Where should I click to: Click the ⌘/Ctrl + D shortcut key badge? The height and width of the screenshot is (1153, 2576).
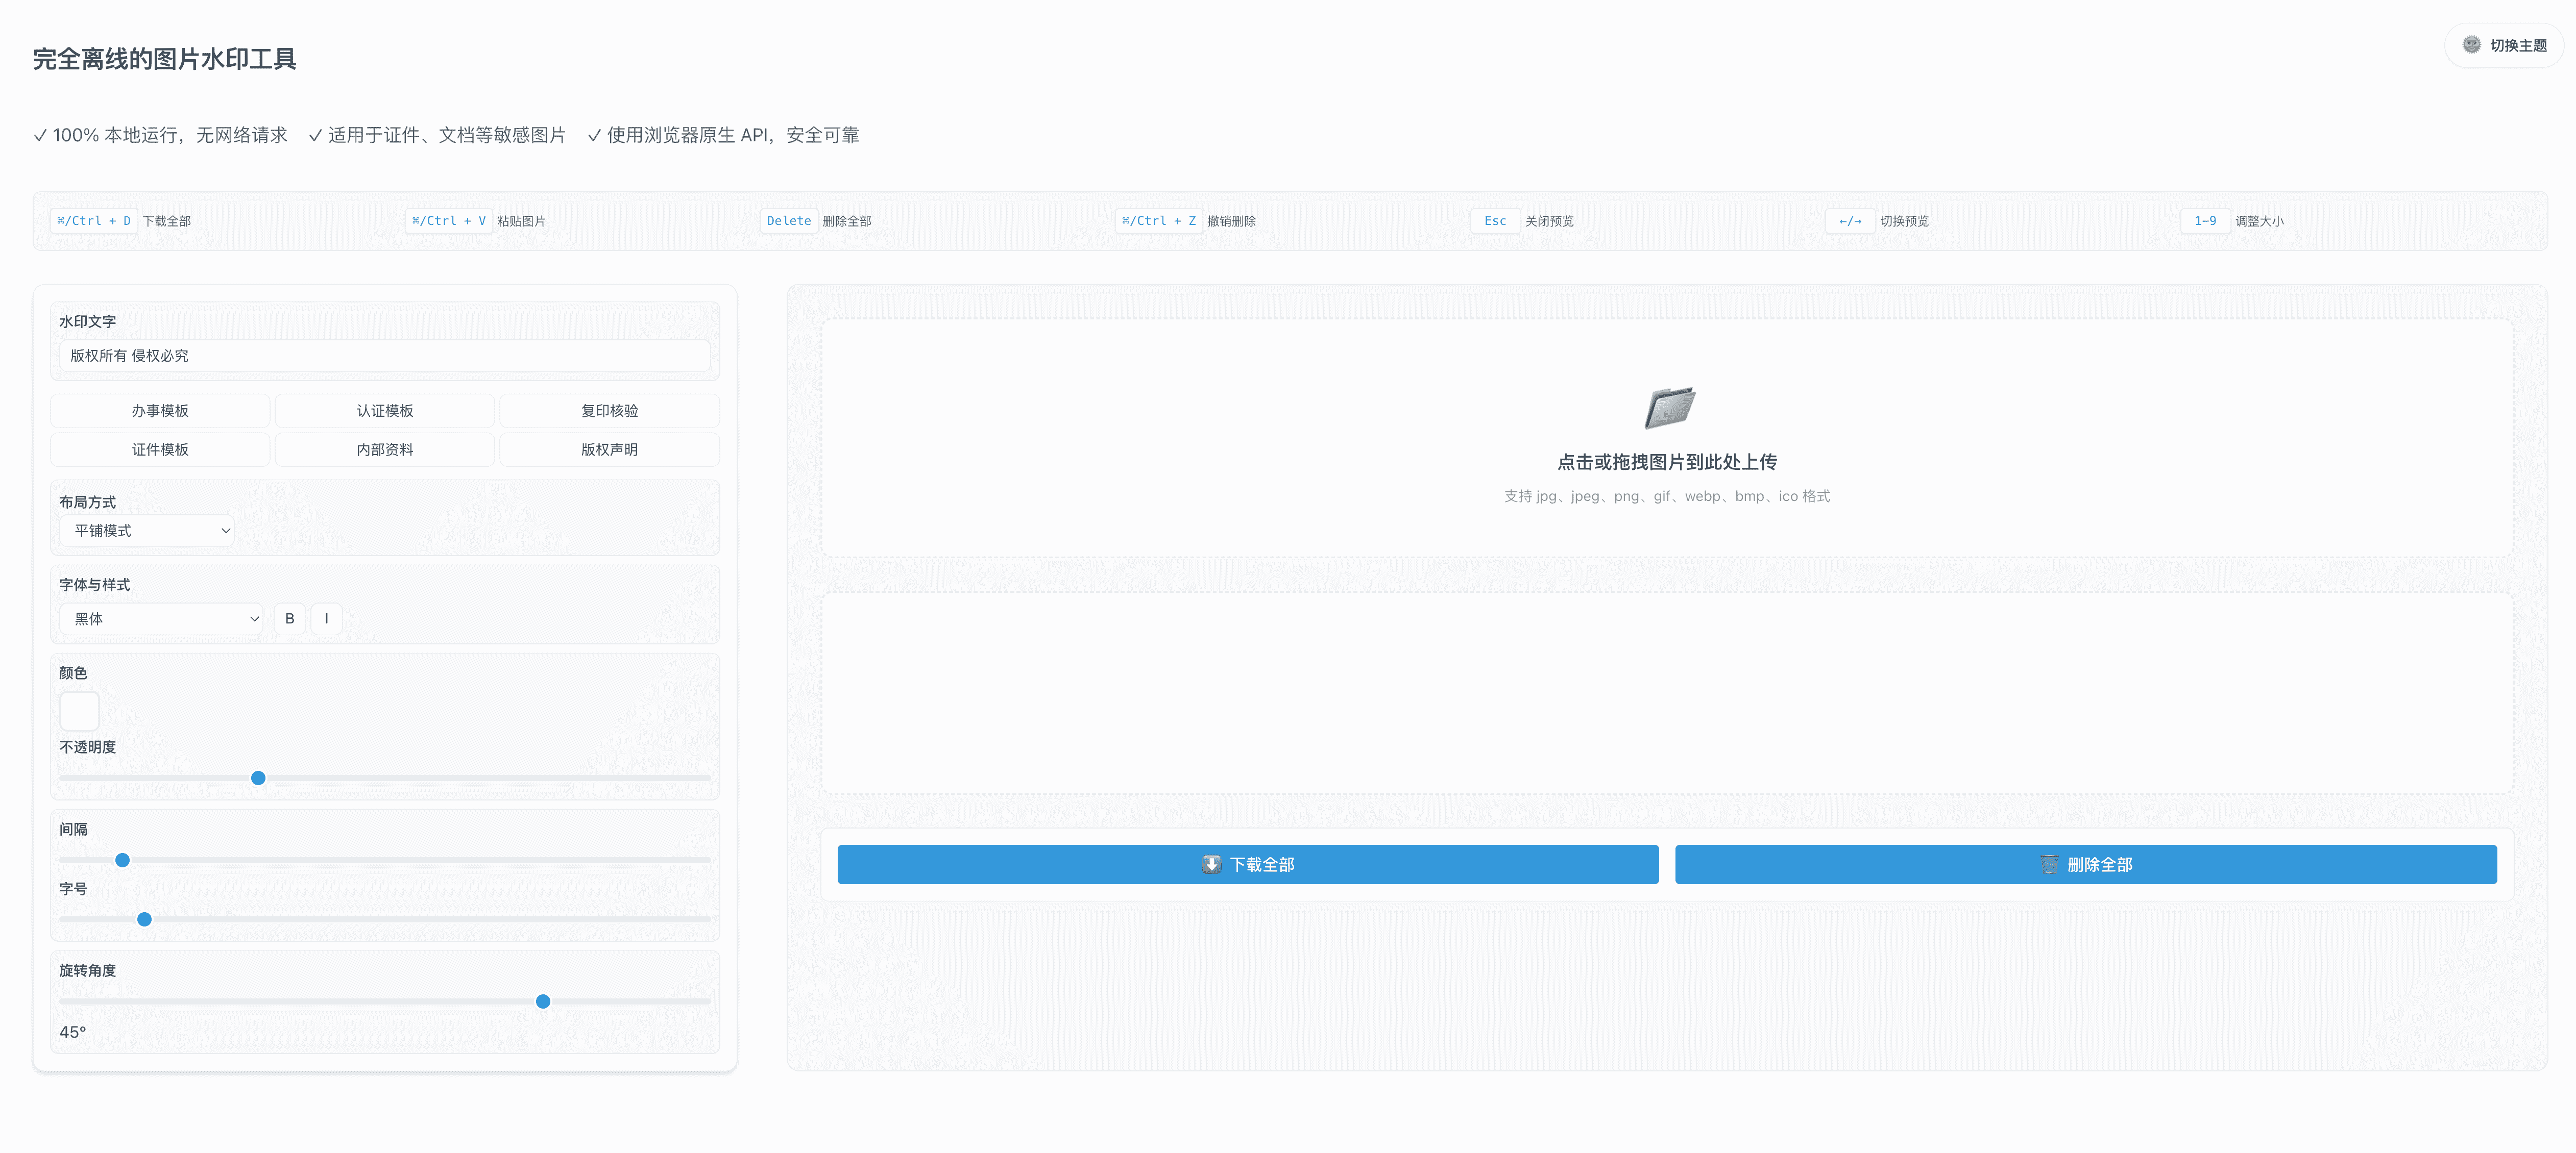click(x=94, y=221)
